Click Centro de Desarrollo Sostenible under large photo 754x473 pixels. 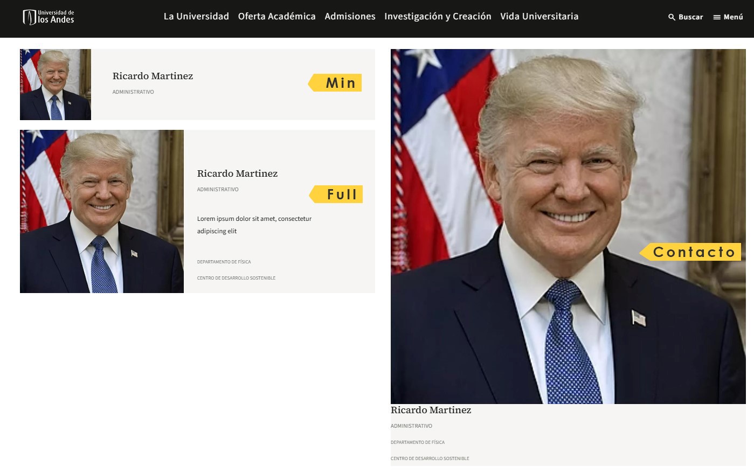(x=430, y=458)
